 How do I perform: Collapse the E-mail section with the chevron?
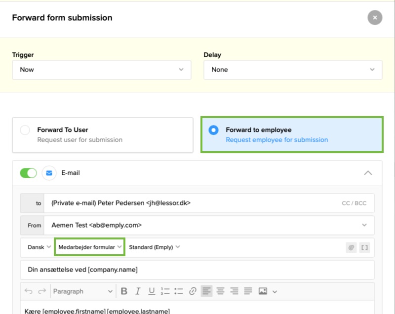click(x=368, y=173)
